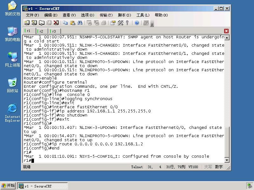Click the Connect in Tab icon
254x190 pixels.
point(42,23)
